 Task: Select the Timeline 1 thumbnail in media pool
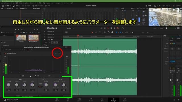tap(21, 38)
